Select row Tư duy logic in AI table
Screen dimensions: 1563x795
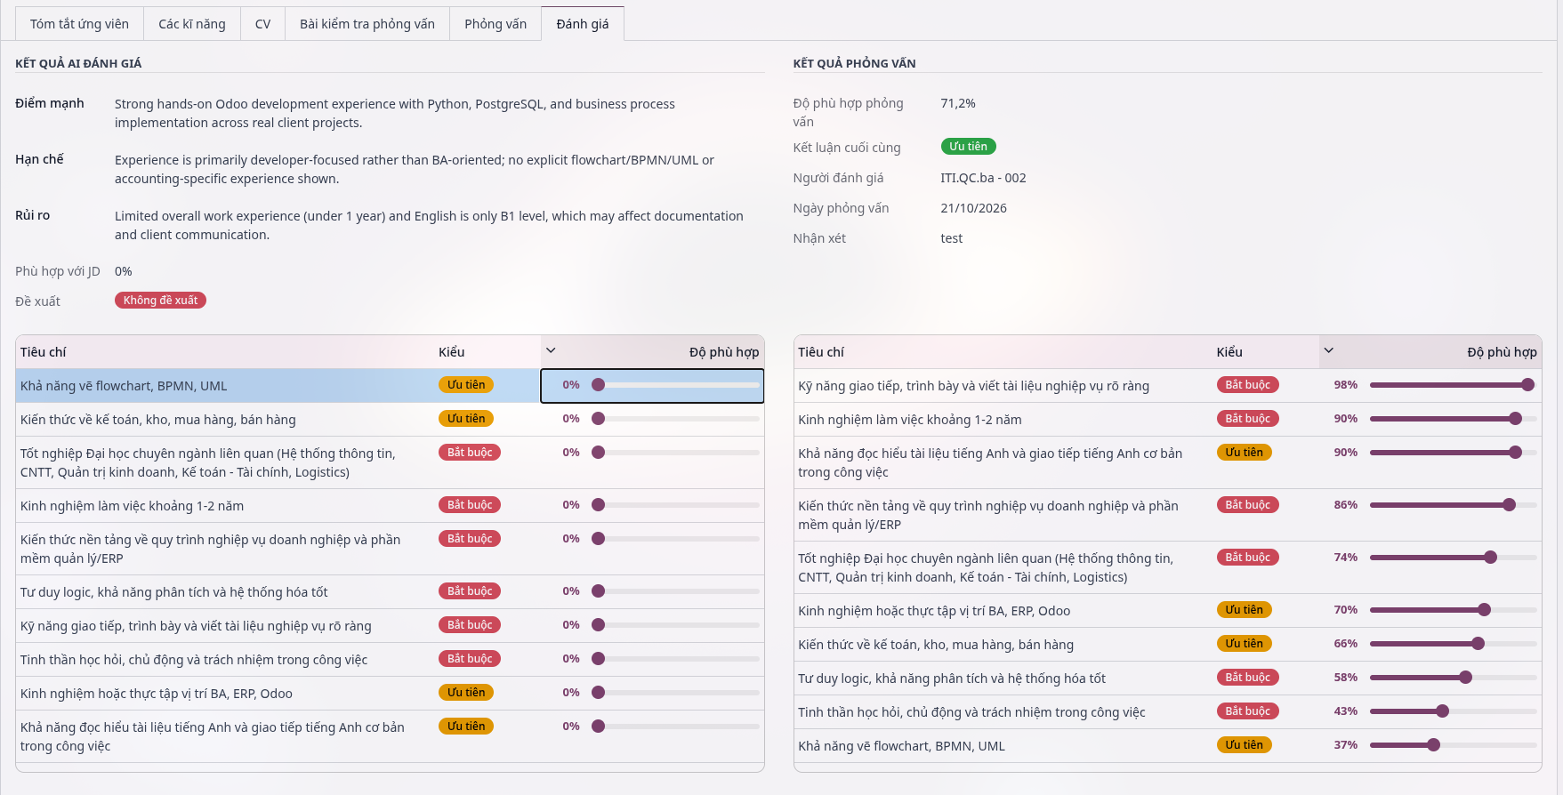pyautogui.click(x=390, y=592)
